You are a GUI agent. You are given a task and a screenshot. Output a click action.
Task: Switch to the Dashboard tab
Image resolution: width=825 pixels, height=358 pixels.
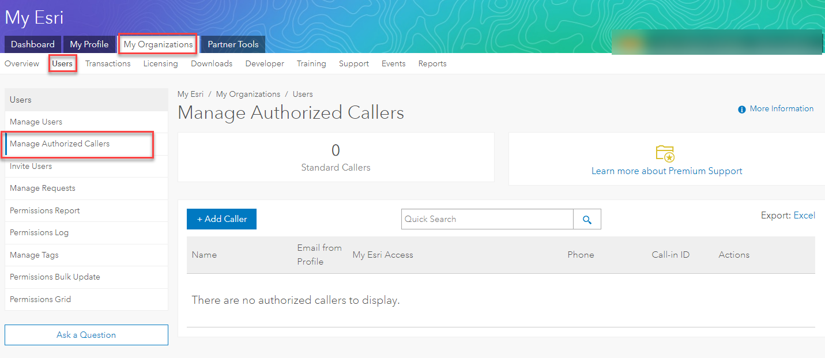pyautogui.click(x=33, y=44)
